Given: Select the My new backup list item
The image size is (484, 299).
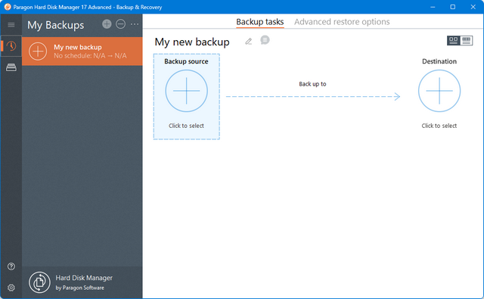Looking at the screenshot, I should tap(82, 51).
